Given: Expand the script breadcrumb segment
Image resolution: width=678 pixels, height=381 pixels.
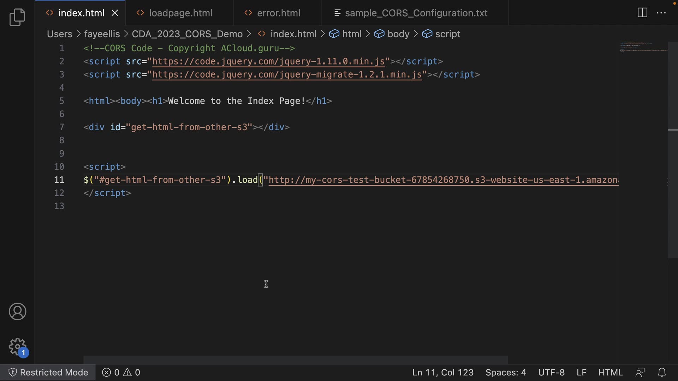Looking at the screenshot, I should click(x=447, y=34).
